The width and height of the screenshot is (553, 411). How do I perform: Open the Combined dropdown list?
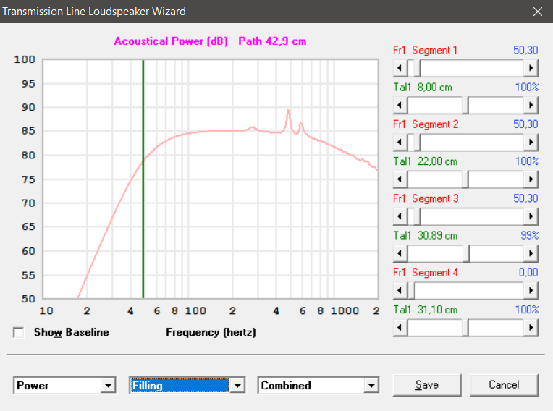click(371, 385)
